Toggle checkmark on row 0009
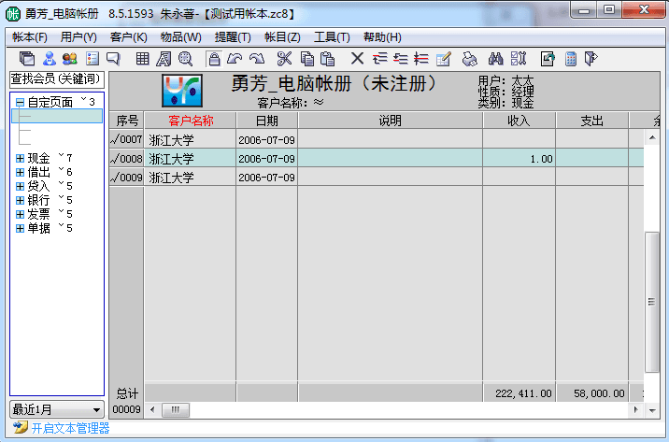 [115, 178]
